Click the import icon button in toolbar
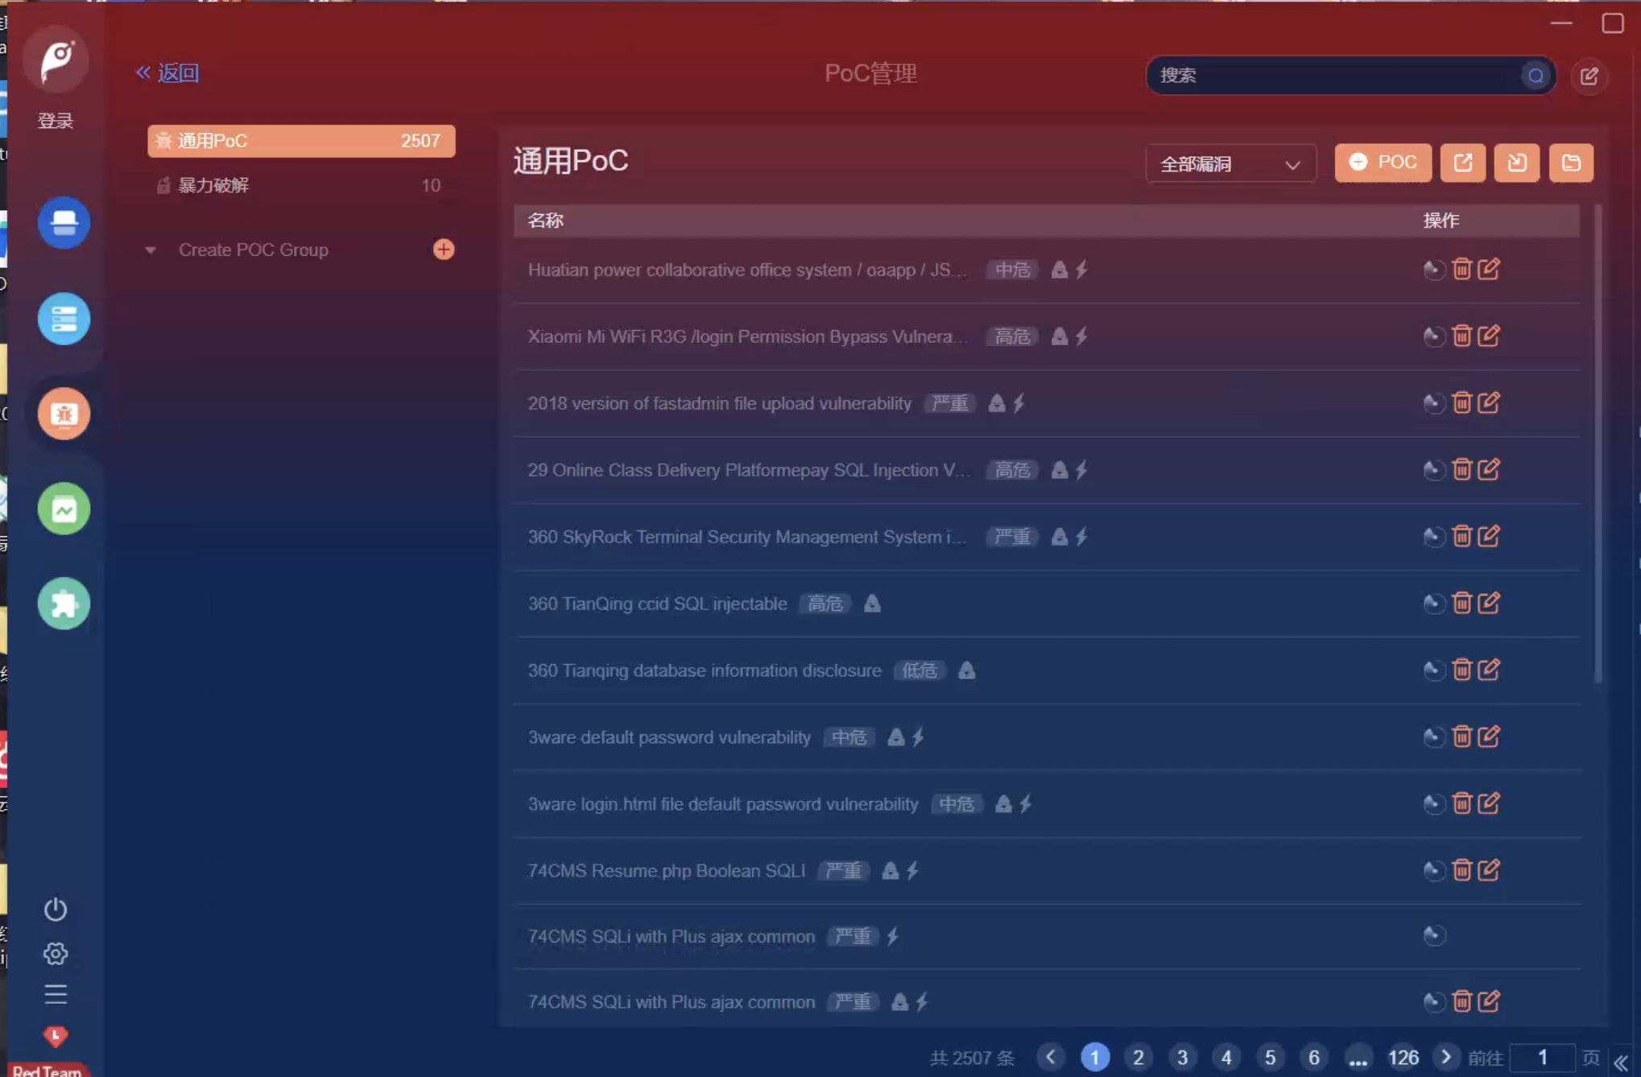 pos(1517,163)
